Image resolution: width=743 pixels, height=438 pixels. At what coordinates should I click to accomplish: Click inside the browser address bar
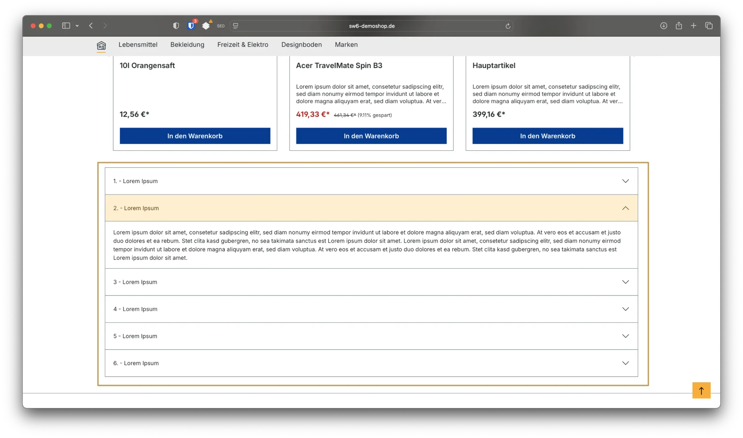coord(371,26)
